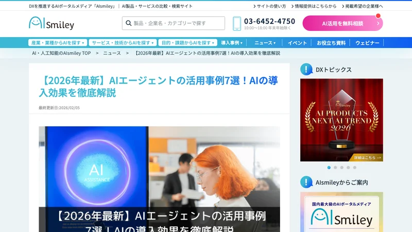Viewport: 412px width, 232px height.
Task: Go to イベント menu item
Action: click(297, 43)
